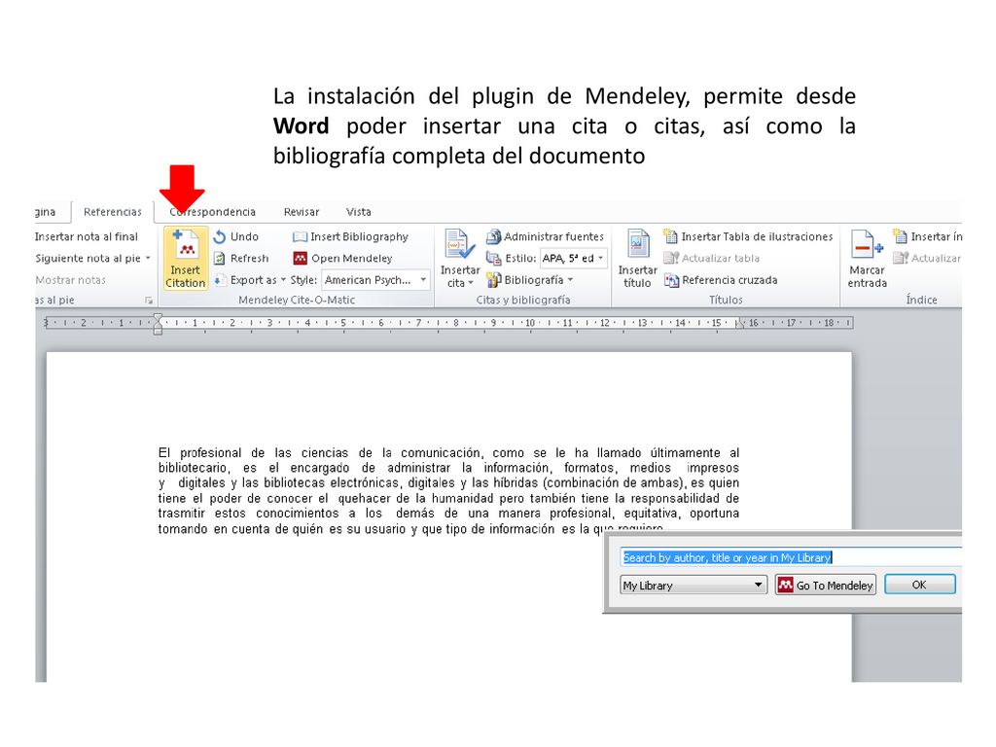Open Siguiente nota al pie dropdown
996x747 pixels.
click(148, 258)
